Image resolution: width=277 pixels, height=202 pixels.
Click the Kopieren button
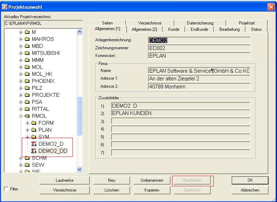[152, 190]
